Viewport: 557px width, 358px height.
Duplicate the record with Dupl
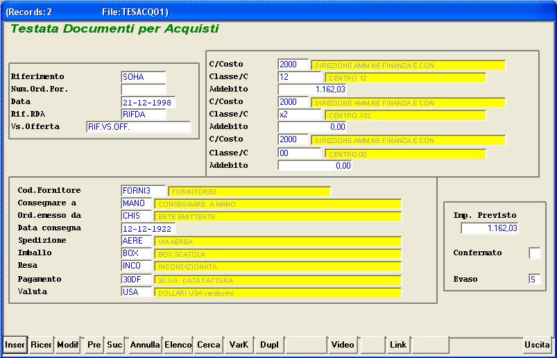pos(270,345)
